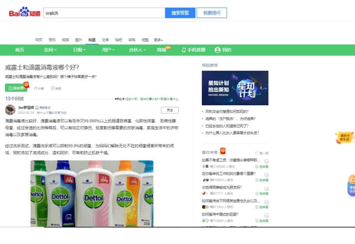Follow the answerer with 关注 button
Viewport: 355px width, 244px height.
pos(170,110)
